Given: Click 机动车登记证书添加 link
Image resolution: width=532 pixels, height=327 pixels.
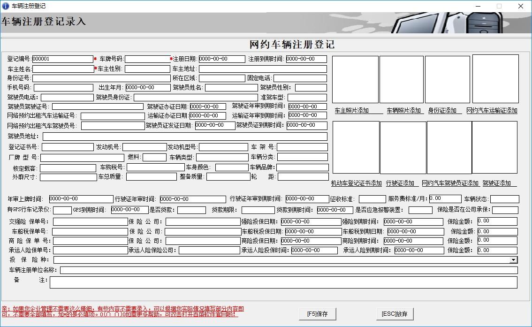Looking at the screenshot, I should point(357,183).
